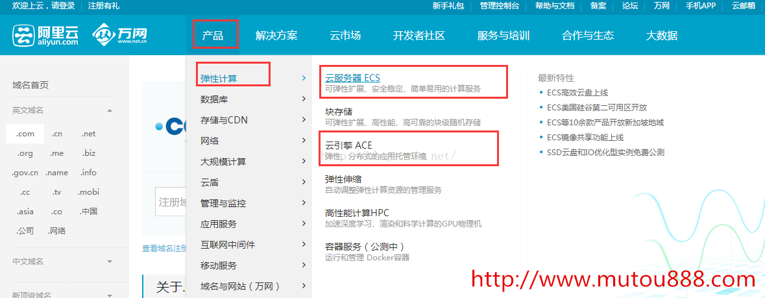Screen dimensions: 765x298
Task: Open the 云引擎 ACE product link
Action: pyautogui.click(x=348, y=145)
